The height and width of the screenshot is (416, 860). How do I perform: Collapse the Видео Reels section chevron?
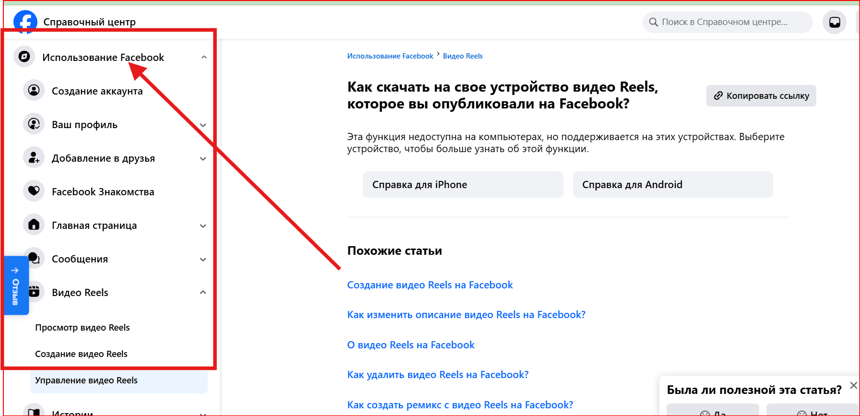tap(203, 292)
